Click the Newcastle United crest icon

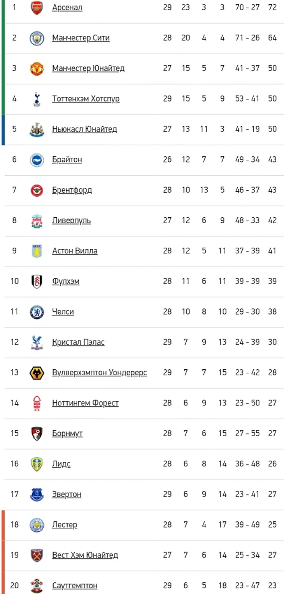tap(37, 129)
